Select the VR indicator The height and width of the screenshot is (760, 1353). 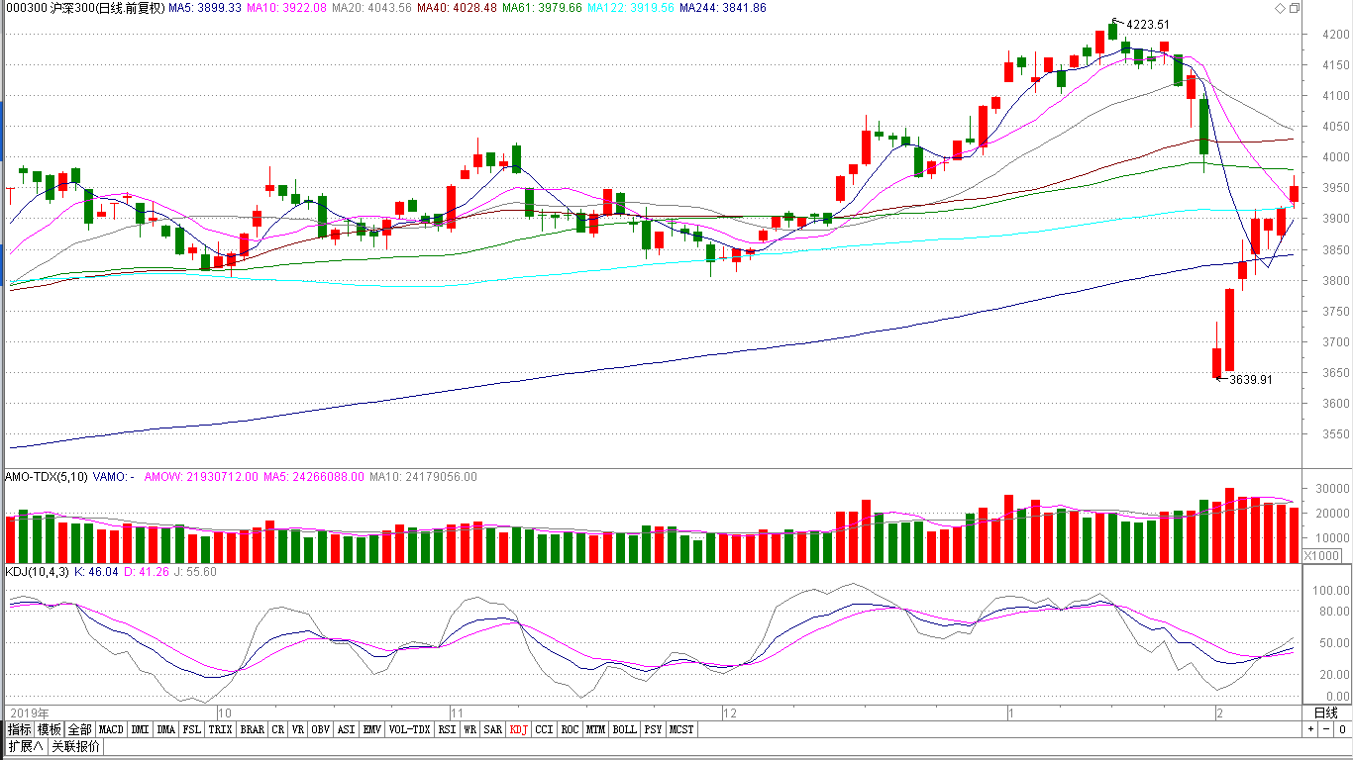click(x=298, y=729)
